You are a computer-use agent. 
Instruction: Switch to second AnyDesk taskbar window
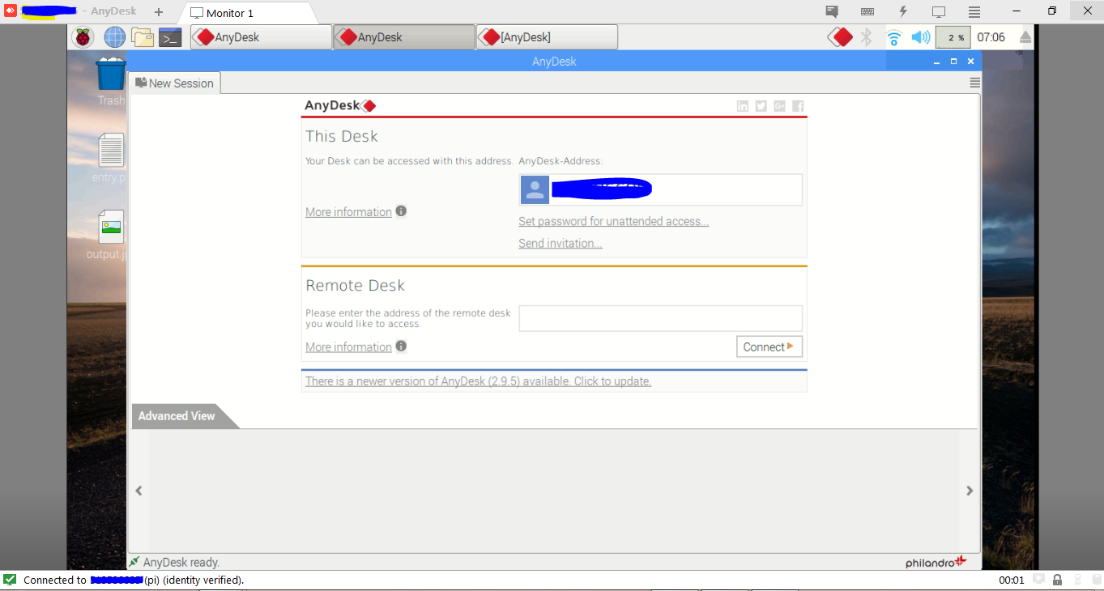(x=404, y=37)
